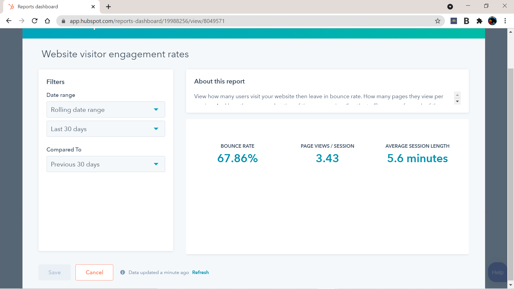The image size is (514, 289).
Task: Open Rolling date range dropdown
Action: [x=106, y=109]
